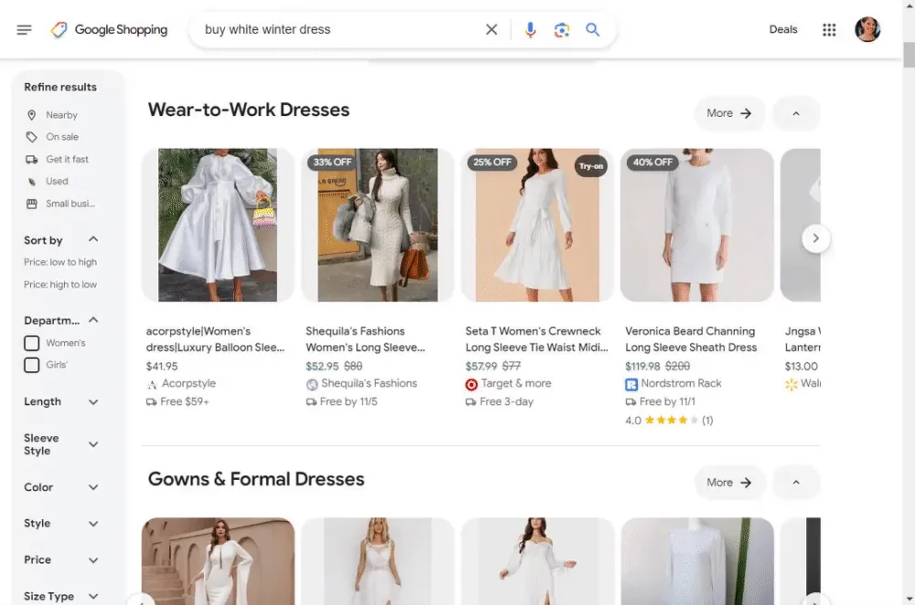Check the Girls' department checkbox

[31, 365]
